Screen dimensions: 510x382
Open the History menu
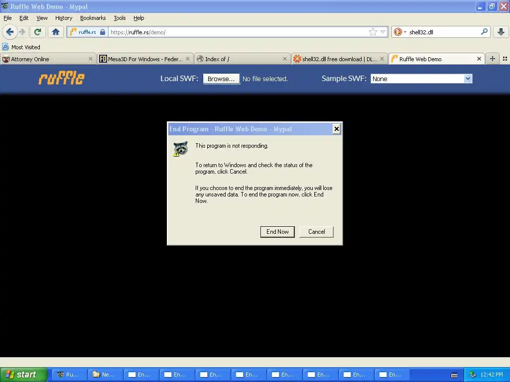(63, 18)
